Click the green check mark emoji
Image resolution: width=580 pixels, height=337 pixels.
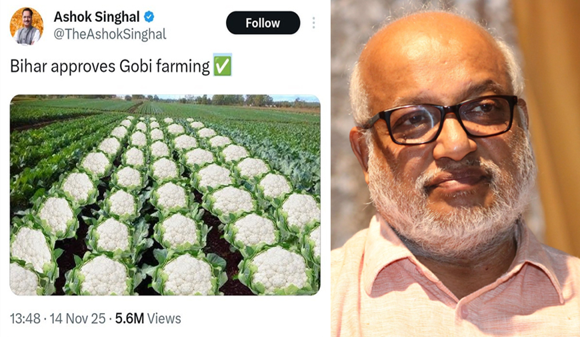tap(222, 66)
